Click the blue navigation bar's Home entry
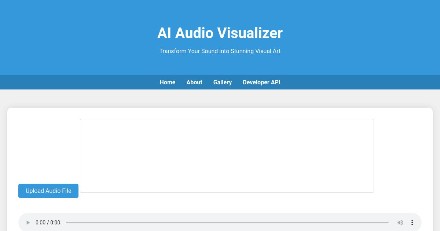 (168, 82)
